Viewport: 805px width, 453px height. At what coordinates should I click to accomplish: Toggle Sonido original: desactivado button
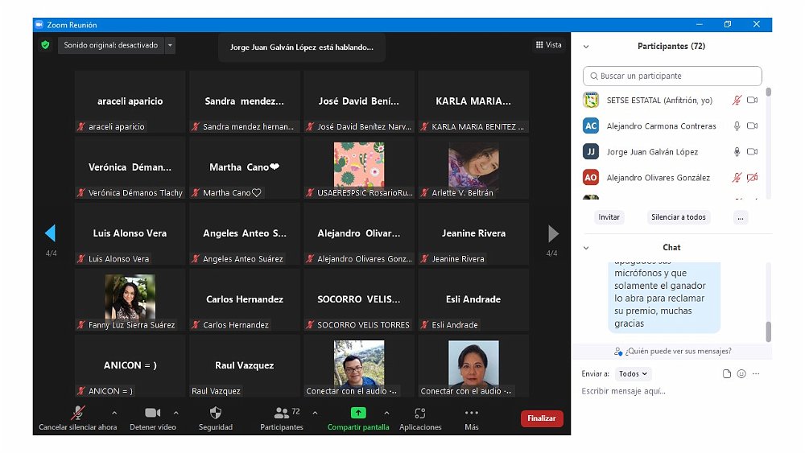coord(111,45)
